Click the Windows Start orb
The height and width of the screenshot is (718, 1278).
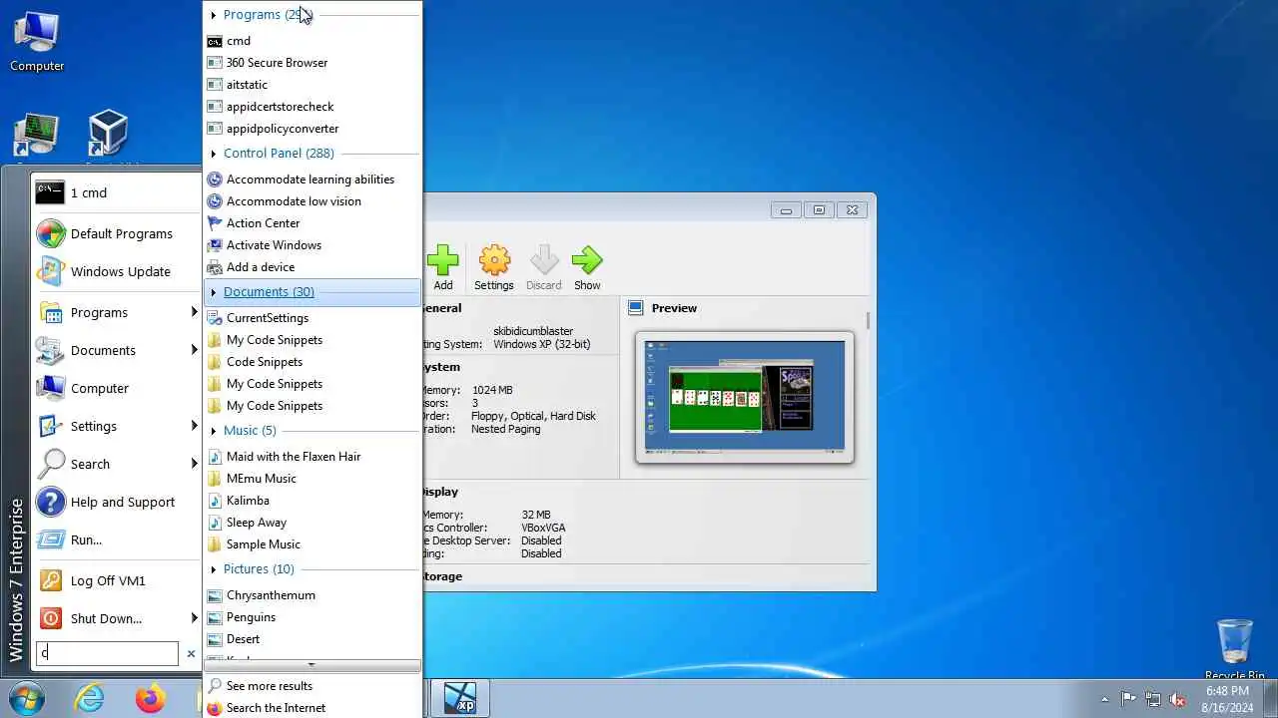tap(26, 697)
